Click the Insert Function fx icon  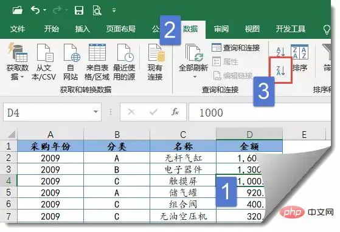(175, 112)
